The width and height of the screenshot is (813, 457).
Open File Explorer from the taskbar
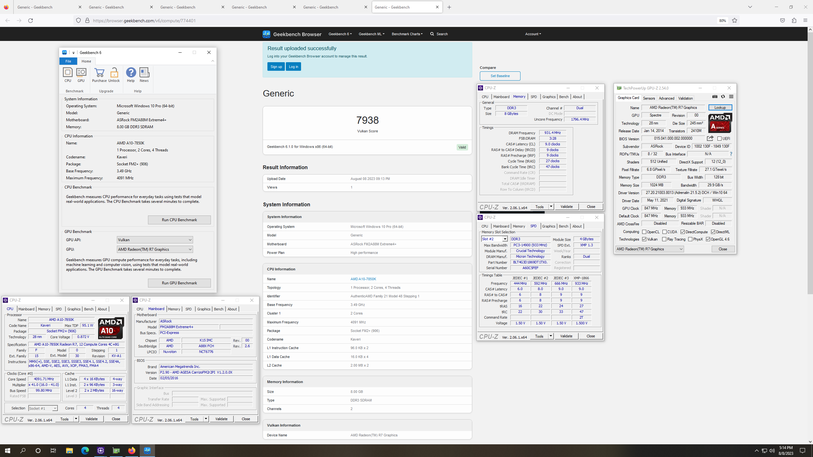69,450
